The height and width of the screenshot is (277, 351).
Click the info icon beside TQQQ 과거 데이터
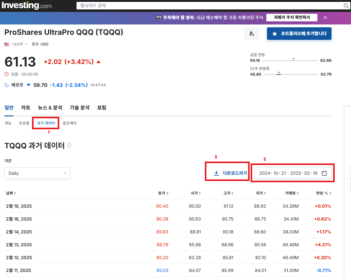pyautogui.click(x=69, y=145)
